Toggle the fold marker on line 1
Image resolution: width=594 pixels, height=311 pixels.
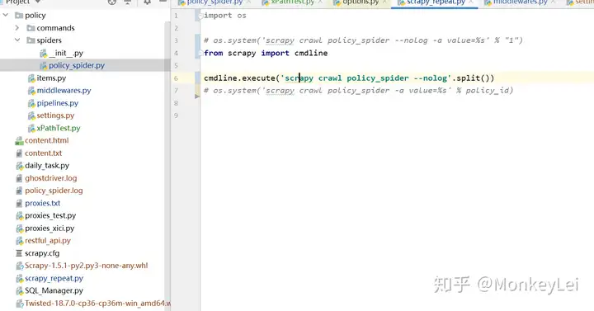(x=200, y=16)
